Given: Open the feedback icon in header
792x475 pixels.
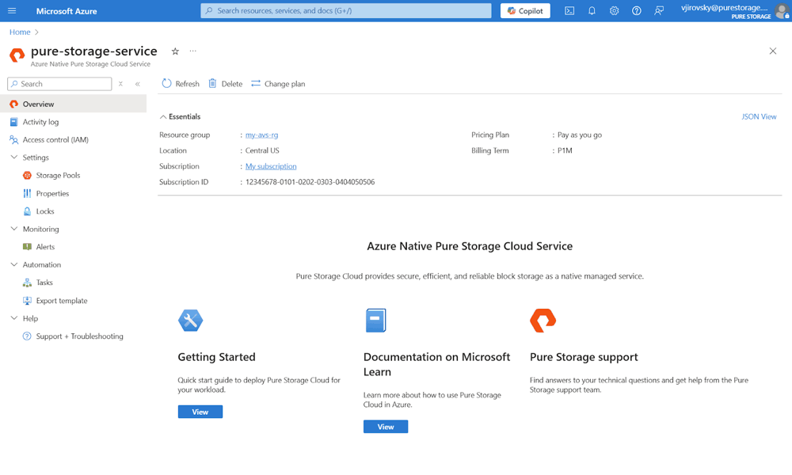Looking at the screenshot, I should (x=659, y=10).
